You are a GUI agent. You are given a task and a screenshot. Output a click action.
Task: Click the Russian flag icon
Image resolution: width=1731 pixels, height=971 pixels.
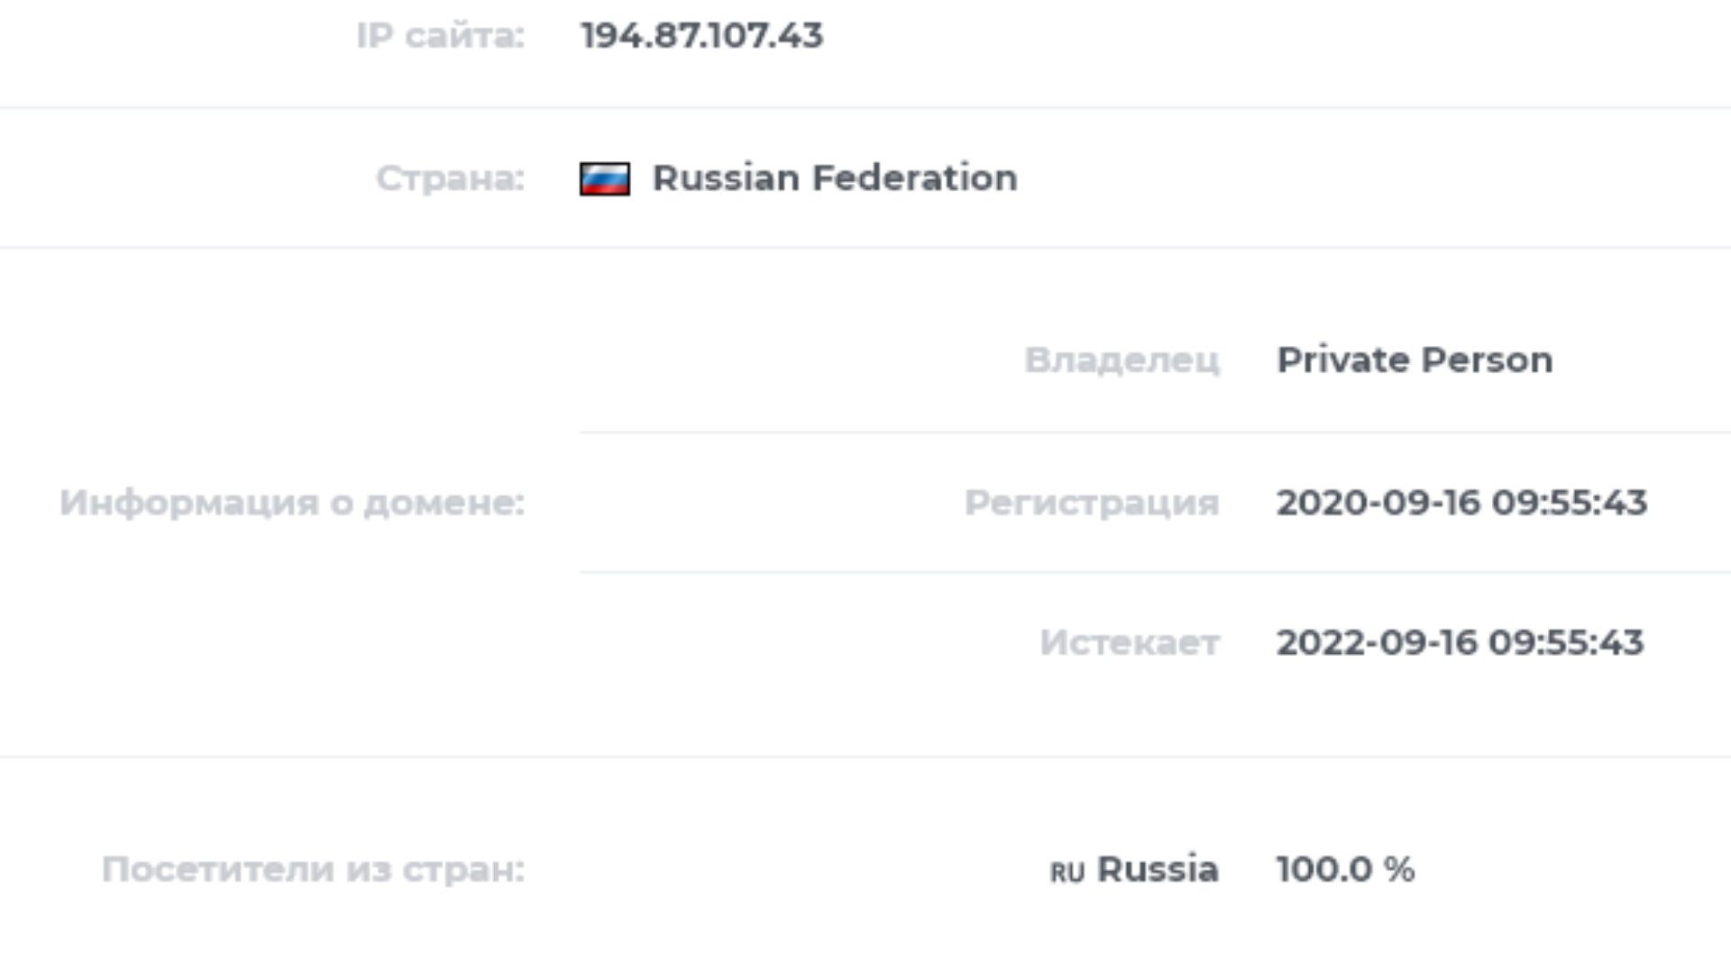pos(604,178)
